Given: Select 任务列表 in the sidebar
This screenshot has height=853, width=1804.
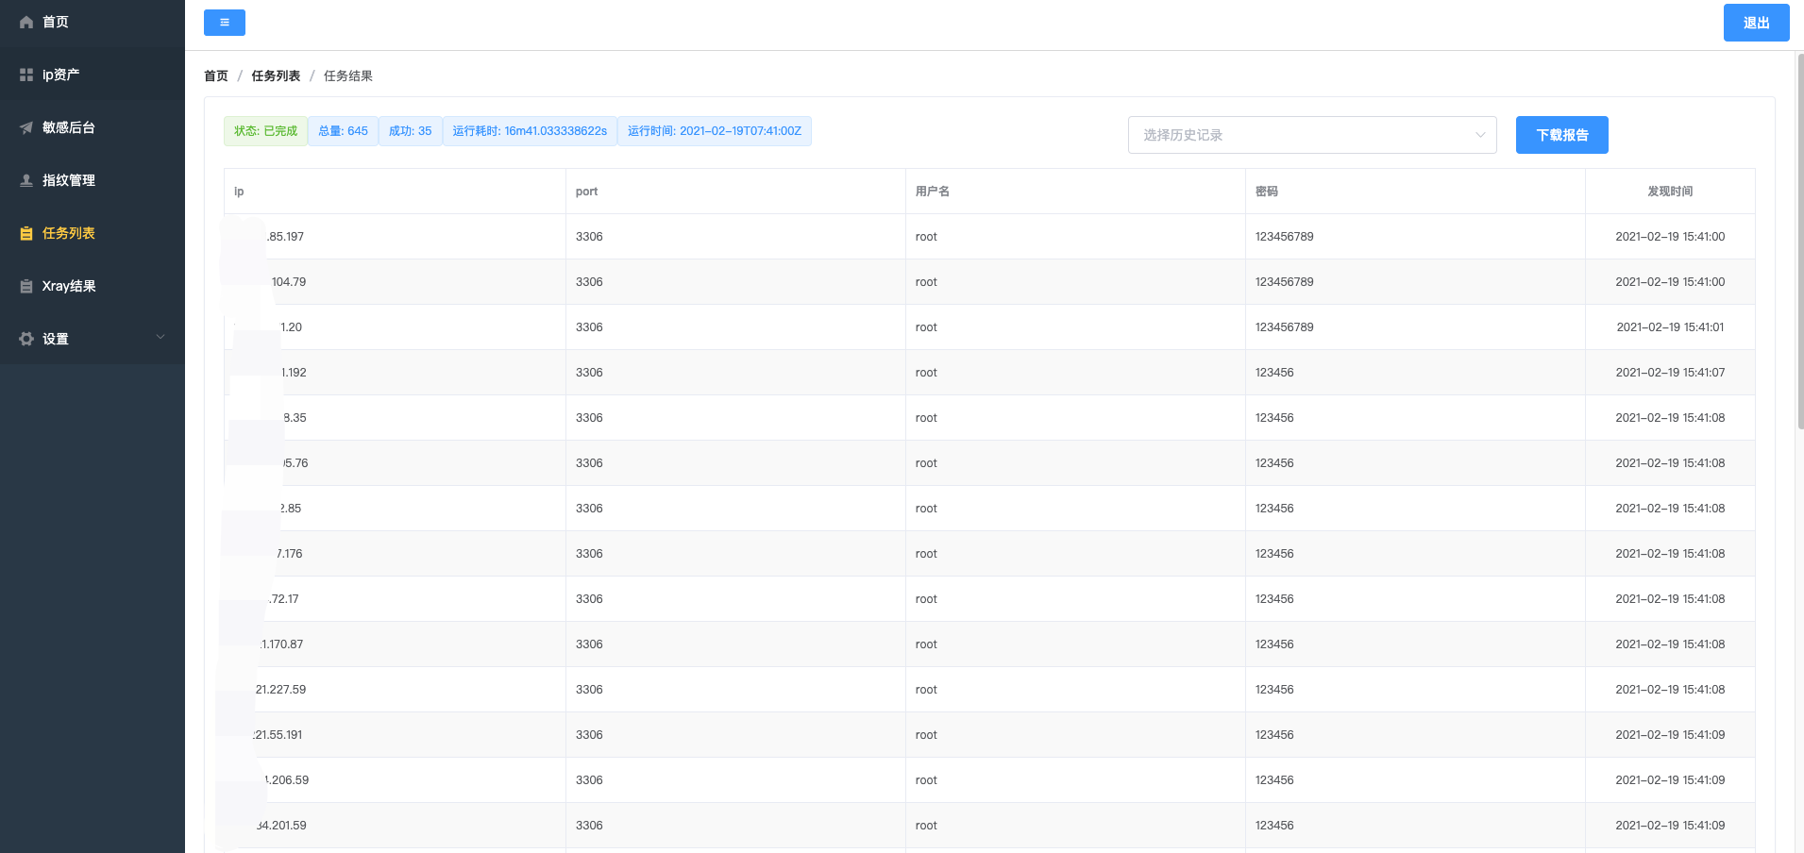Looking at the screenshot, I should tap(93, 233).
